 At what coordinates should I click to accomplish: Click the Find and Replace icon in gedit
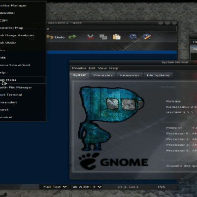pos(147,37)
